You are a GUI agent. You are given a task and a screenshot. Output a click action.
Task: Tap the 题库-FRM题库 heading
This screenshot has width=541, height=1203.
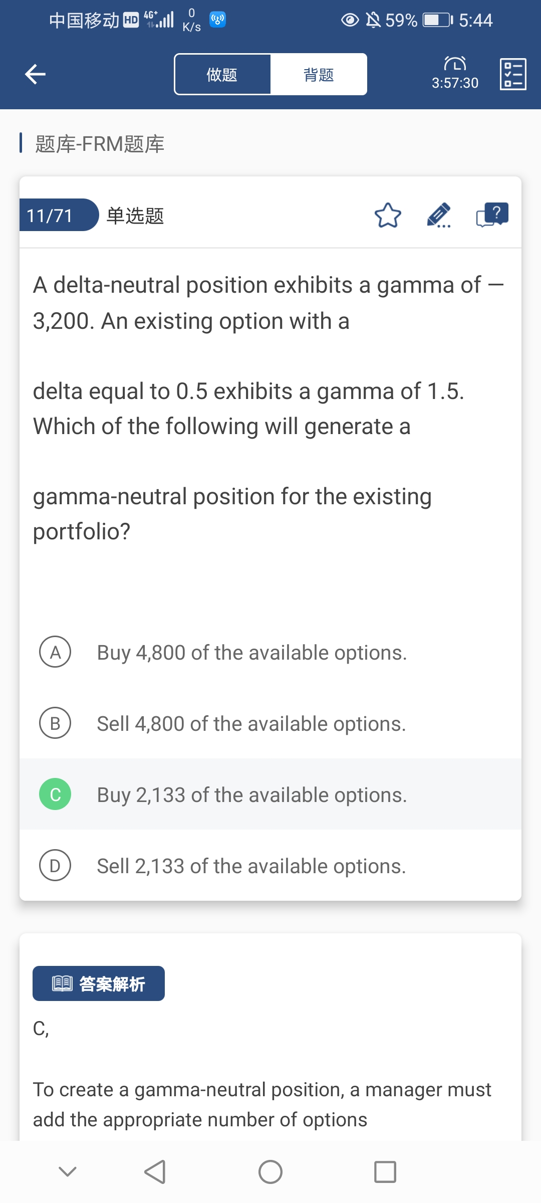[x=100, y=144]
